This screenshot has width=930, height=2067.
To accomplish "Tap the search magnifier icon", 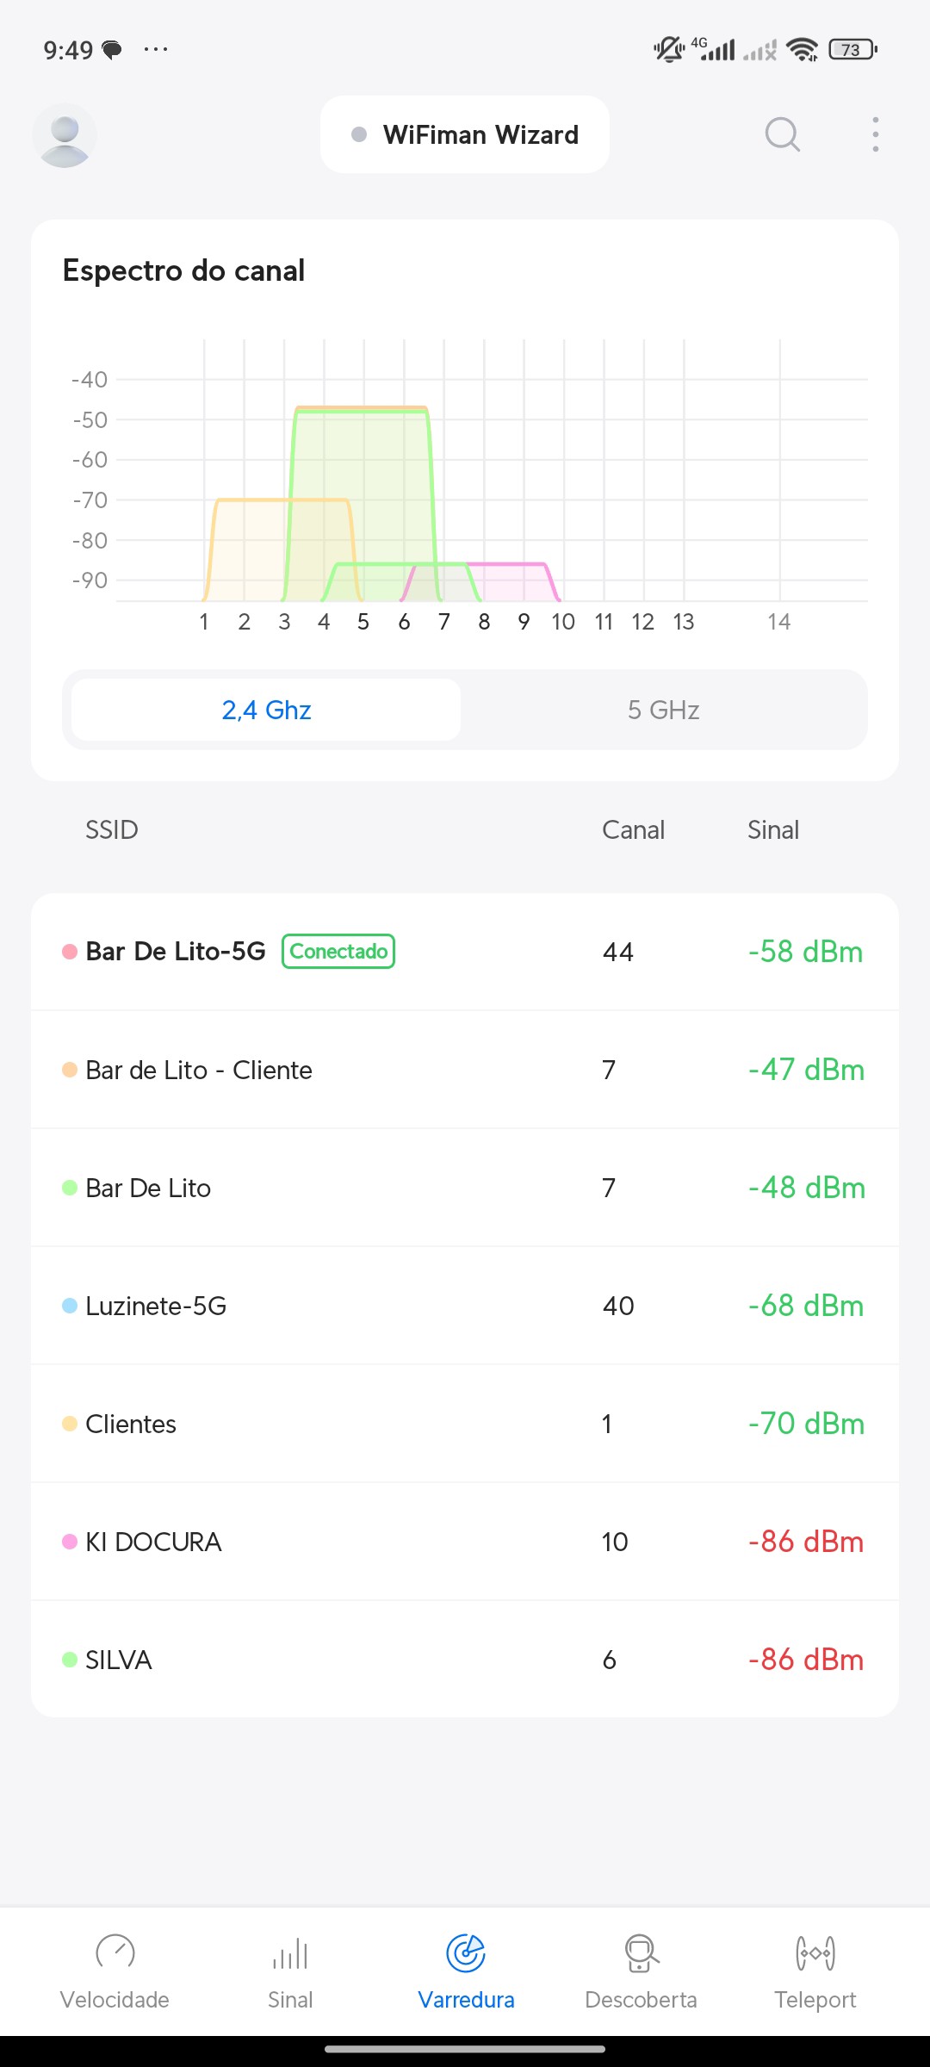I will click(782, 134).
